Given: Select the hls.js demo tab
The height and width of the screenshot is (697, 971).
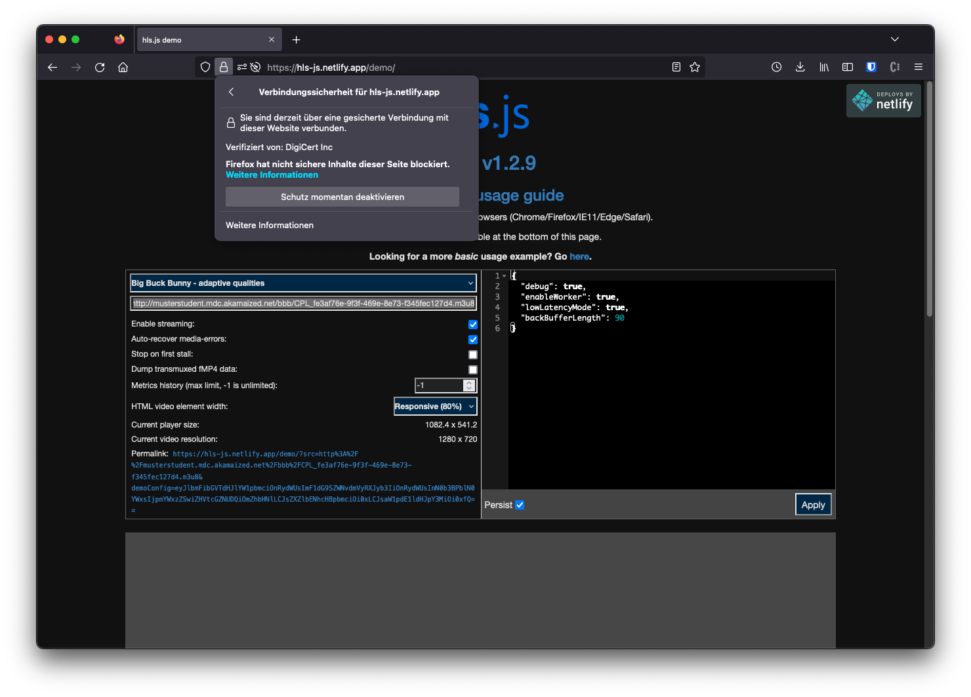Looking at the screenshot, I should [209, 40].
